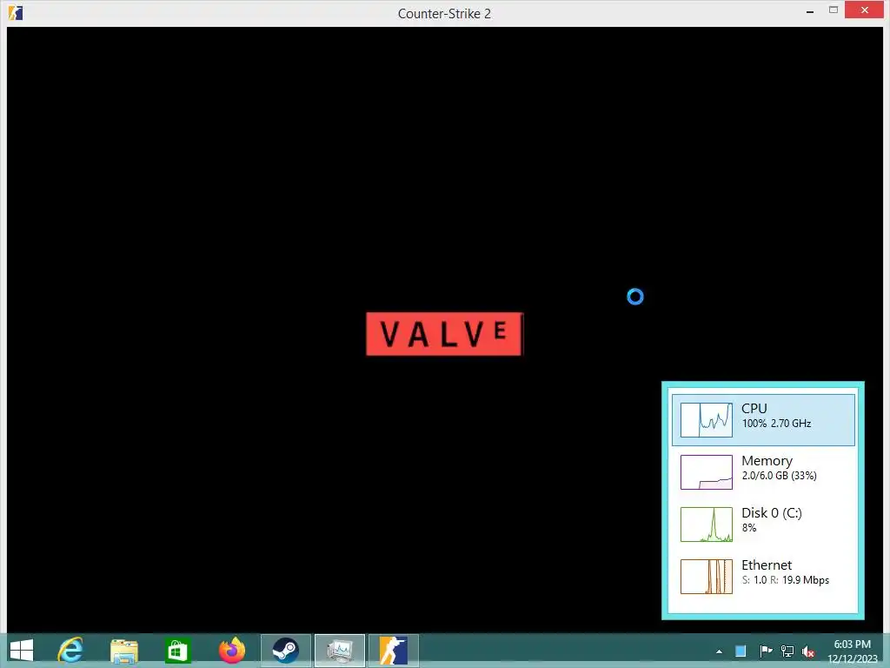
Task: Select the Disk 0 (C:) entry
Action: 763,524
